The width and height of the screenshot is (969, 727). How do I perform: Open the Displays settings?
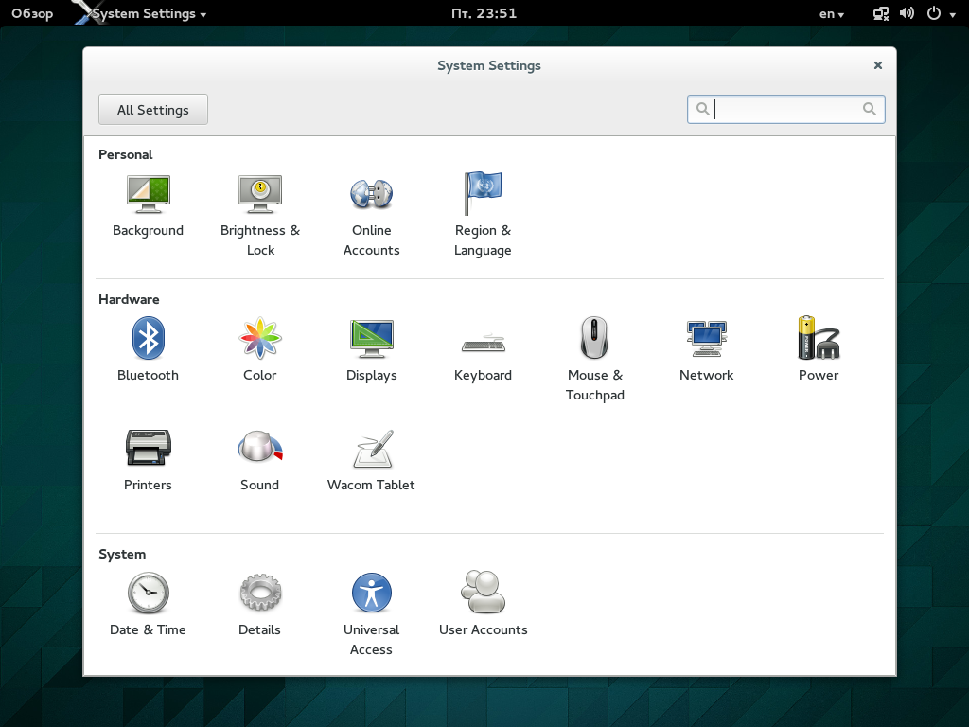[371, 349]
